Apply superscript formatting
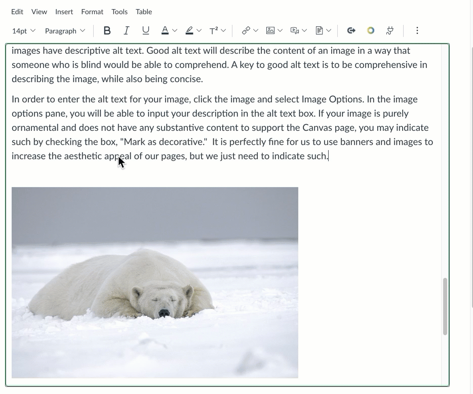Viewport: 473px width, 394px height. click(x=214, y=30)
